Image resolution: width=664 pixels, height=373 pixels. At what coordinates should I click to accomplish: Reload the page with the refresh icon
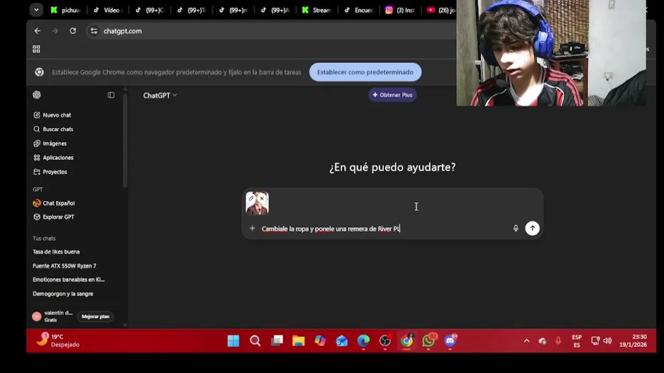click(73, 31)
